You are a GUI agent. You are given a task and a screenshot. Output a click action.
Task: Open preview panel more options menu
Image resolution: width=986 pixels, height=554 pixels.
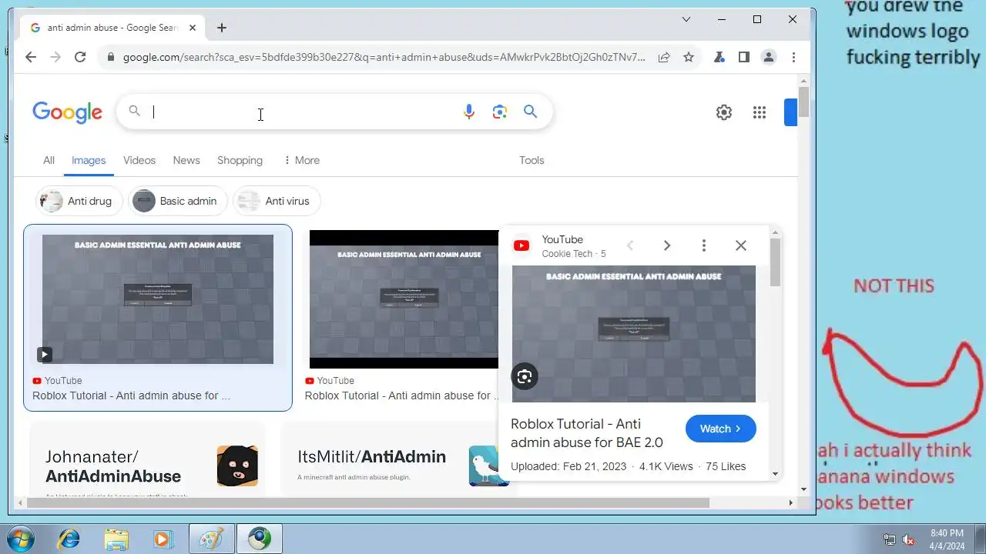coord(703,245)
